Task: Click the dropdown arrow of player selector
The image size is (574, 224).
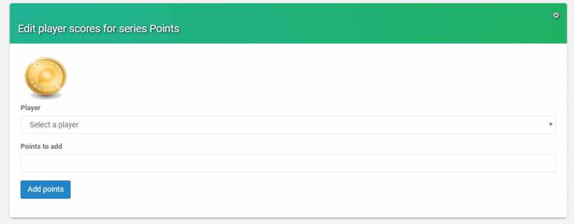Action: 550,125
